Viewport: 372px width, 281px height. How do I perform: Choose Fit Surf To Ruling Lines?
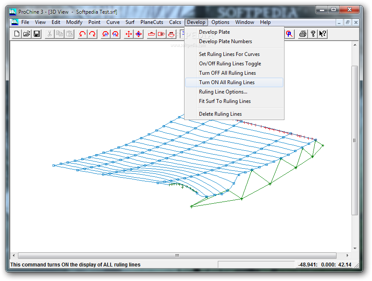click(234, 101)
